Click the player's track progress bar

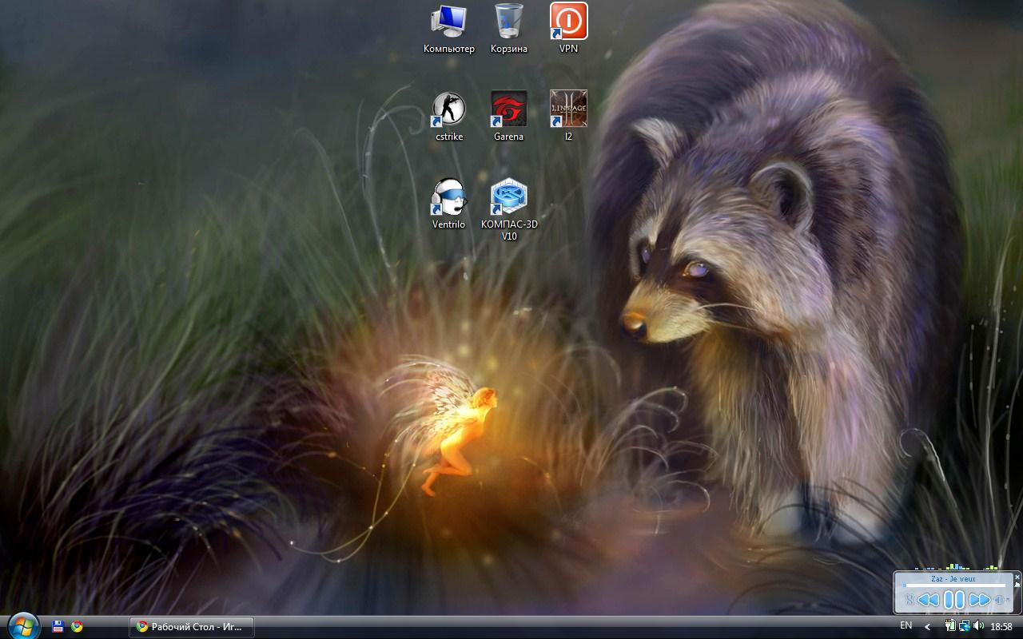coord(953,585)
